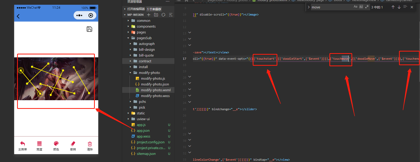Fold code at line 20 chevron
The width and height of the screenshot is (420, 162).
point(190,77)
